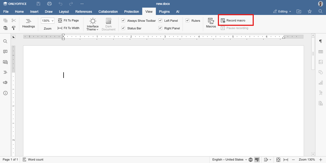Switch to the Insert tab
The width and height of the screenshot is (326, 163).
34,12
